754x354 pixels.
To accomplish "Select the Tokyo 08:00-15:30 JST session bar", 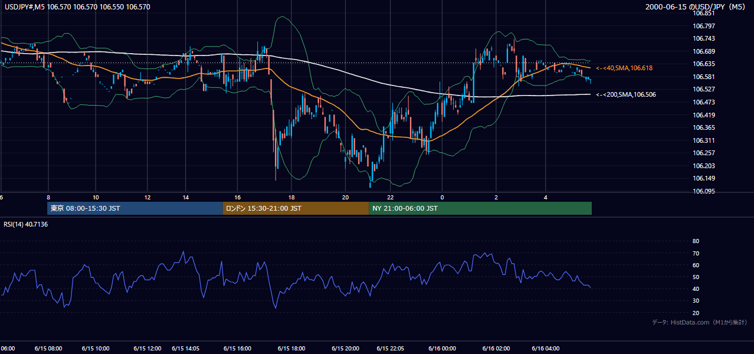I will [x=135, y=208].
